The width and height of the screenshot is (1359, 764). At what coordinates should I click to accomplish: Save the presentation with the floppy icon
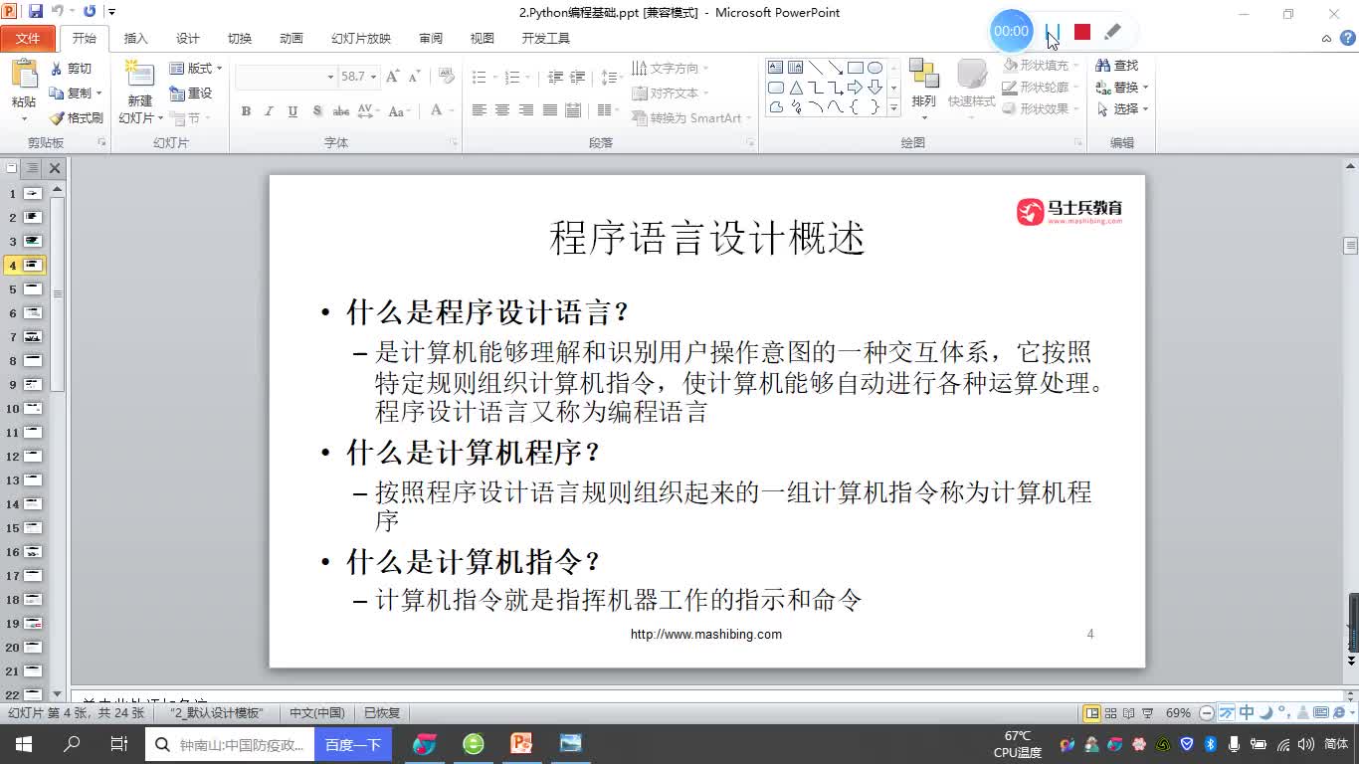pos(36,12)
